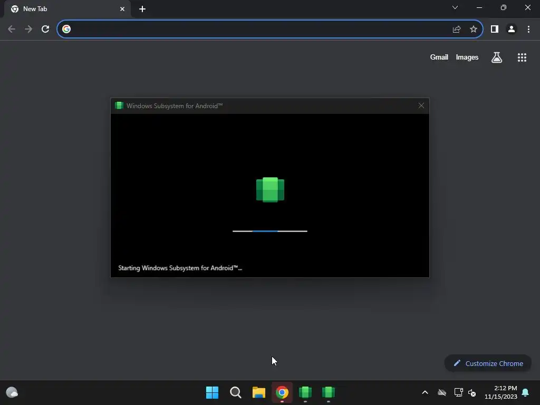Open File Explorer from the taskbar
The image size is (540, 405).
pyautogui.click(x=258, y=392)
